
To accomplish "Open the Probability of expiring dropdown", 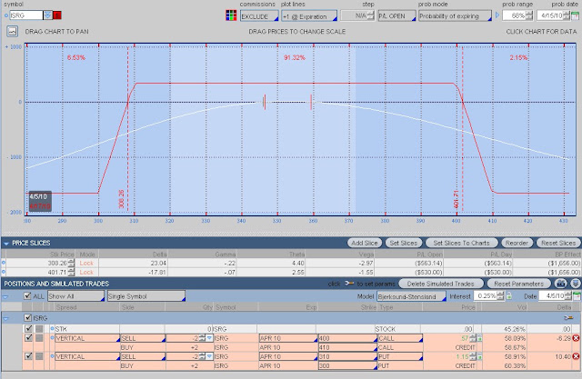I will point(455,16).
